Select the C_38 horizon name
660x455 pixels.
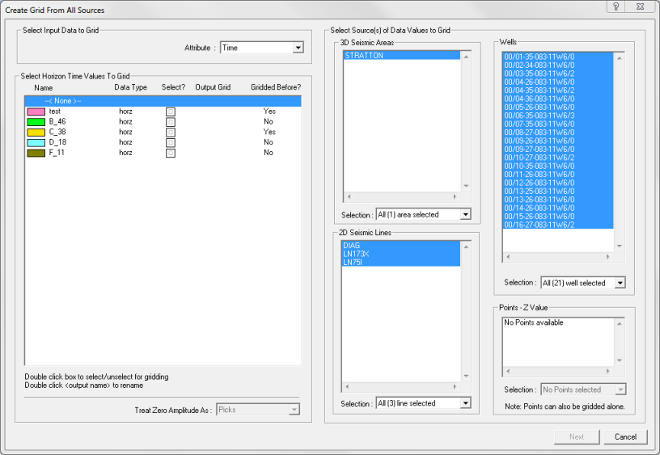(x=57, y=132)
